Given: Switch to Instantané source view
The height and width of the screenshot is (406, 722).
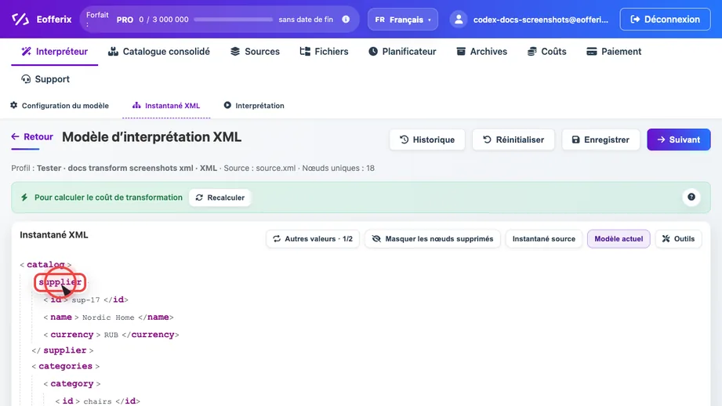Looking at the screenshot, I should [x=544, y=239].
